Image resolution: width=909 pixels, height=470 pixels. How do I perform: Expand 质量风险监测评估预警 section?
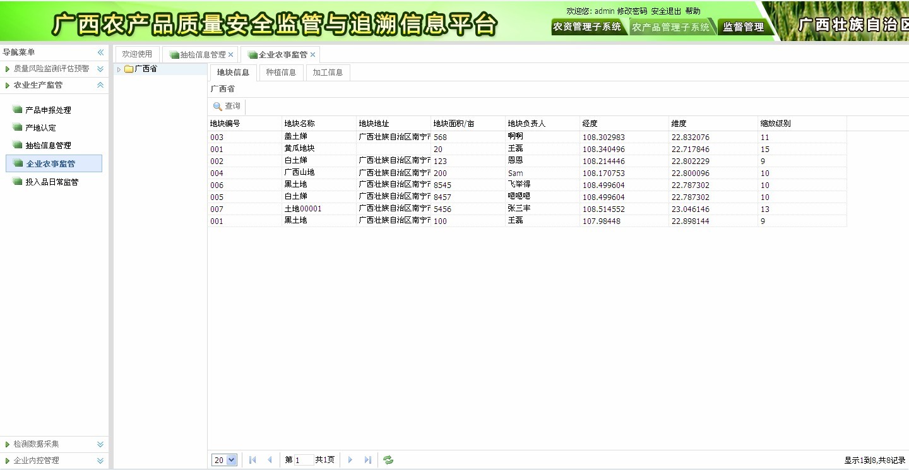tap(100, 69)
